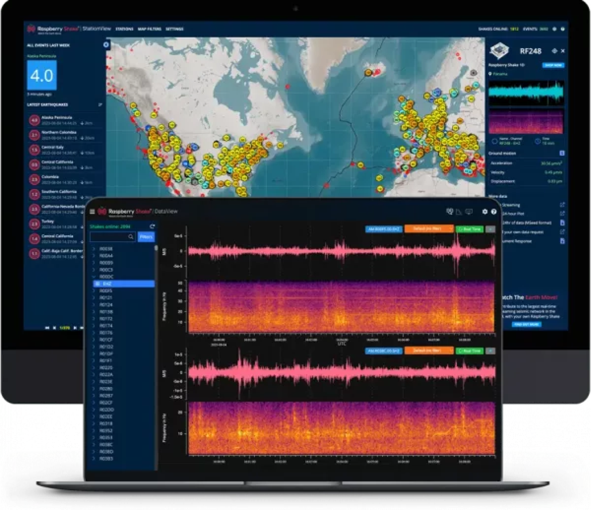
Task: Expand the Latest Earthquakes list in StationView
Action: 100,105
